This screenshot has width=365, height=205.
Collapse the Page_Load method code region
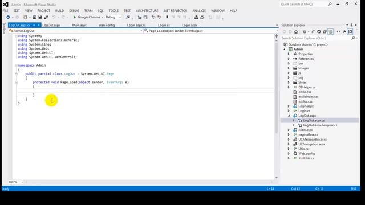click(16, 82)
